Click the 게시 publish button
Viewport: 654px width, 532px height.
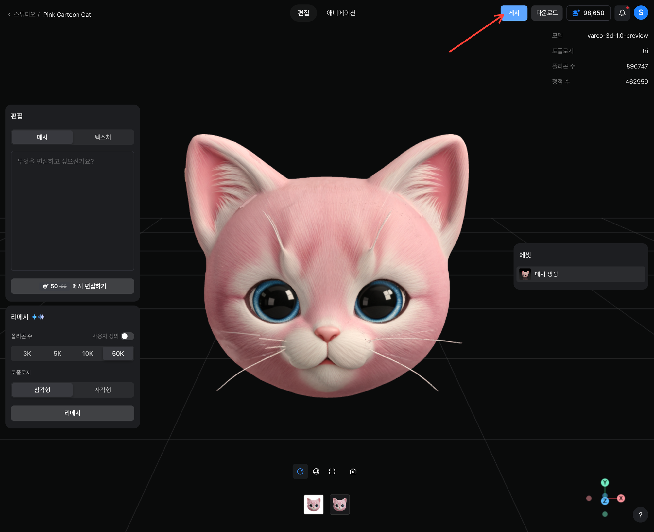[x=514, y=13]
